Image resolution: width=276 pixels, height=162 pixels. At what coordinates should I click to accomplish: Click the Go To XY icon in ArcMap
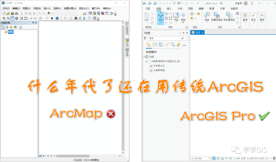click(84, 18)
